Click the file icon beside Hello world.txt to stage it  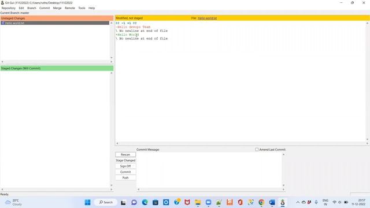coord(3,23)
